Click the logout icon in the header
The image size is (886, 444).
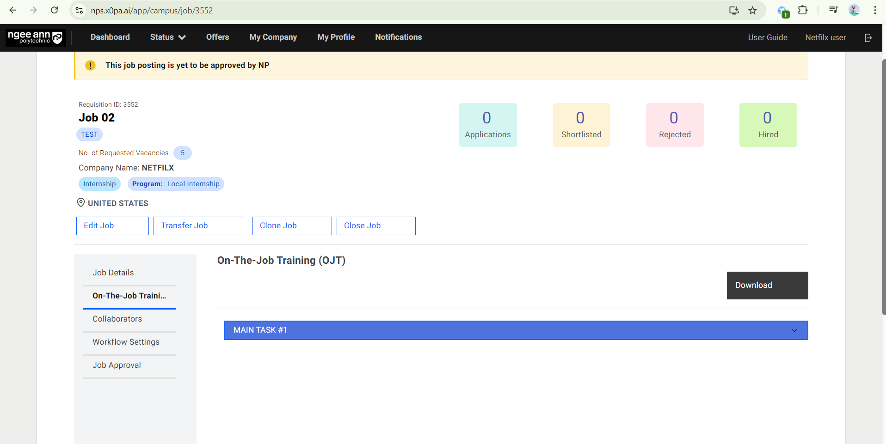[x=868, y=37]
